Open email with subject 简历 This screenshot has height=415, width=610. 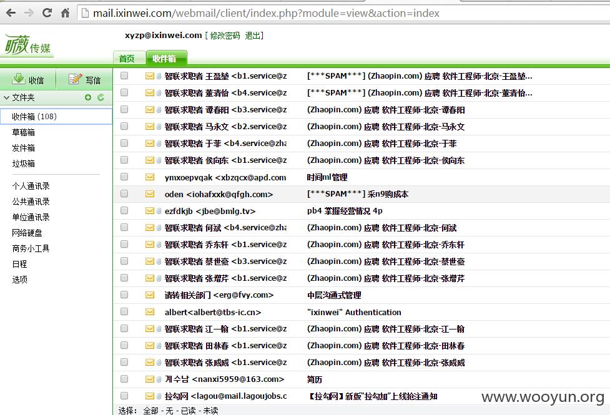click(x=314, y=379)
